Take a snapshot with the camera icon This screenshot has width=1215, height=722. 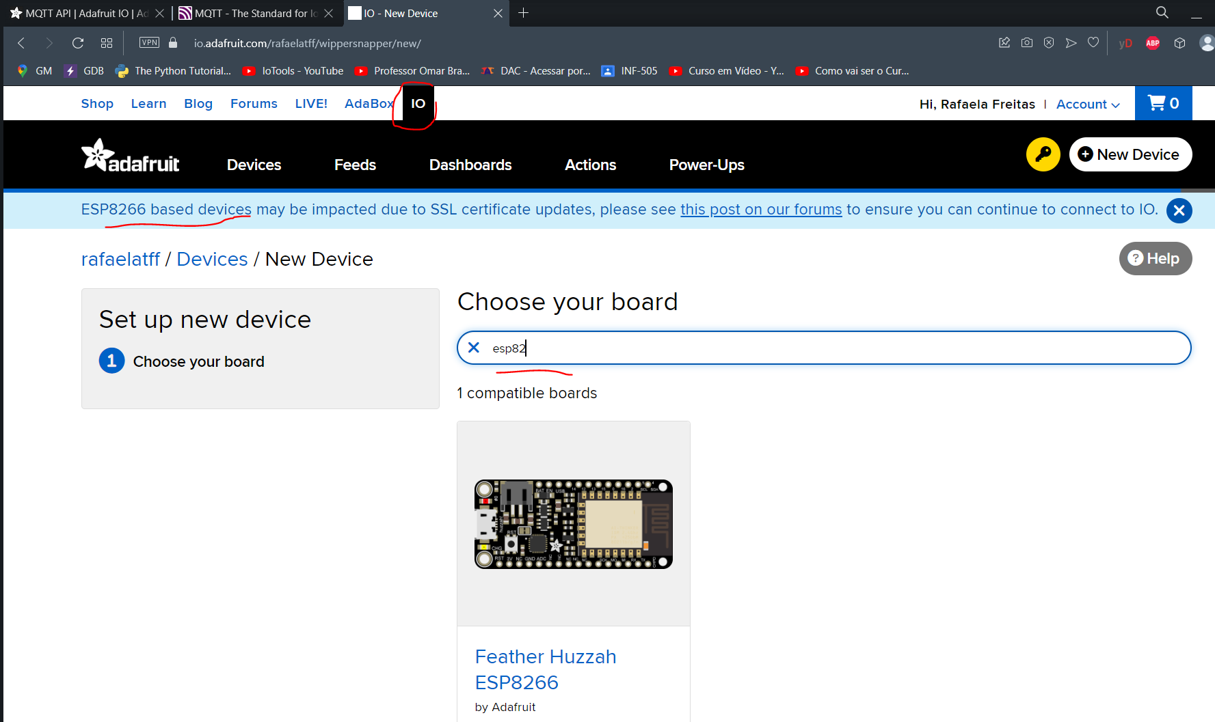(x=1027, y=42)
